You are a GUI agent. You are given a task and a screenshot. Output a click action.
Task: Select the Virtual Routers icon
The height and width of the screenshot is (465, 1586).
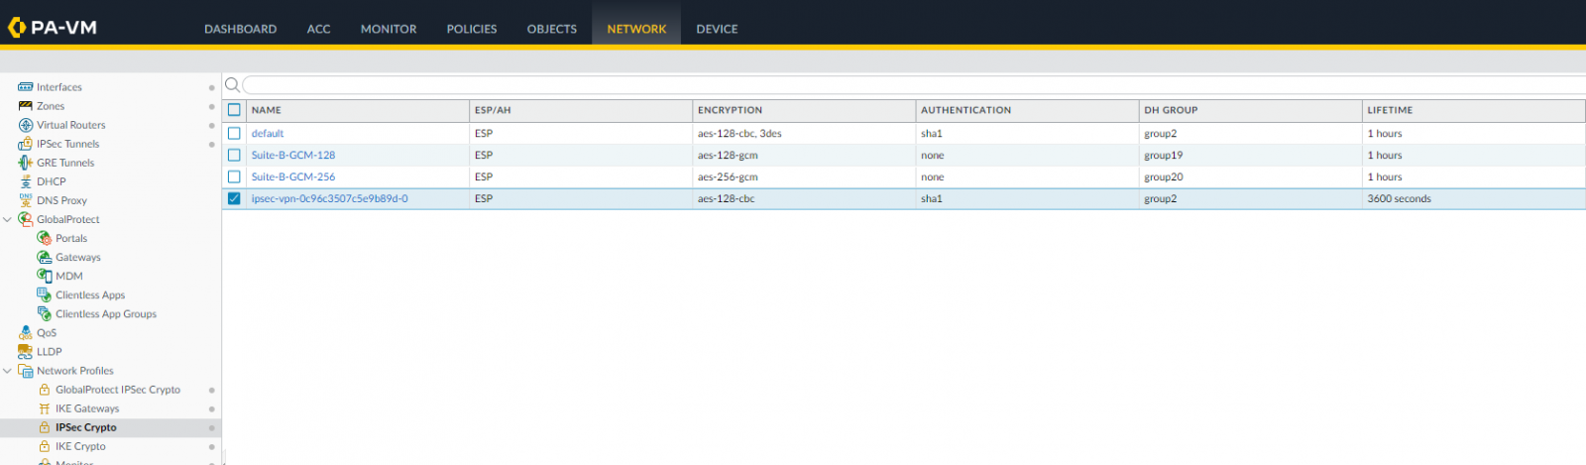pos(26,125)
